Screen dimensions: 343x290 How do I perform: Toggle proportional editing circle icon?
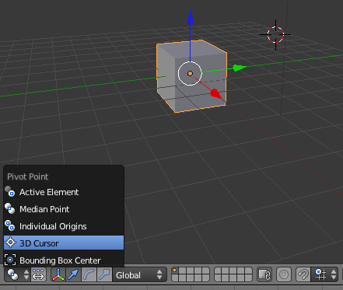284,274
